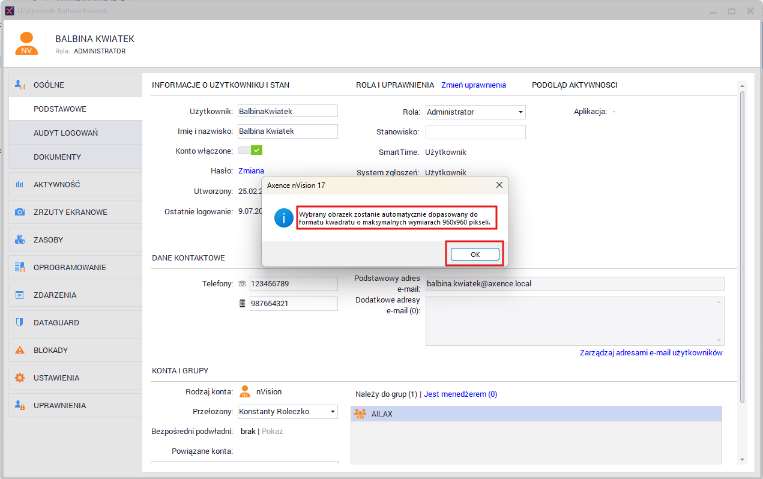
Task: Click the Ustawienia gear icon
Action: pos(20,378)
